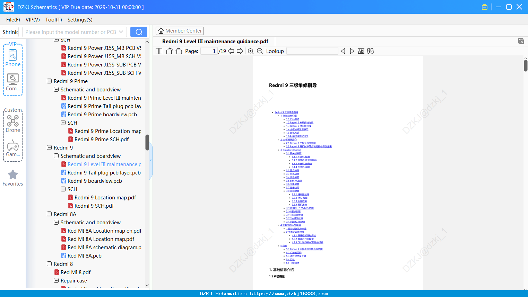528x297 pixels.
Task: Go to the previous PDF page
Action: (231, 51)
